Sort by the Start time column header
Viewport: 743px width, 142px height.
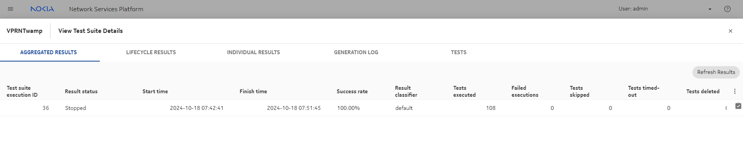pos(155,91)
